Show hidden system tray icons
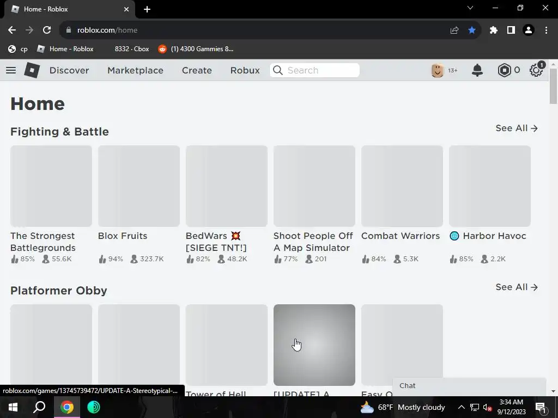Viewport: 558px width, 418px height. 461,407
